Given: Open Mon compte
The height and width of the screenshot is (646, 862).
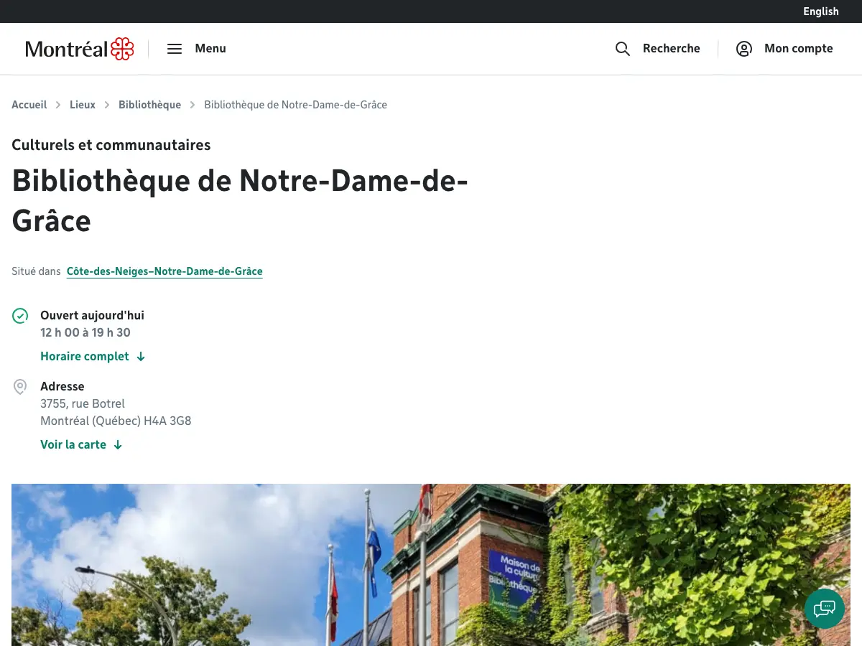Looking at the screenshot, I should [x=799, y=49].
